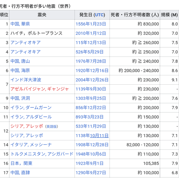Open the rank 4 アンティオキア link
The height and width of the screenshot is (181, 179).
click(25, 52)
